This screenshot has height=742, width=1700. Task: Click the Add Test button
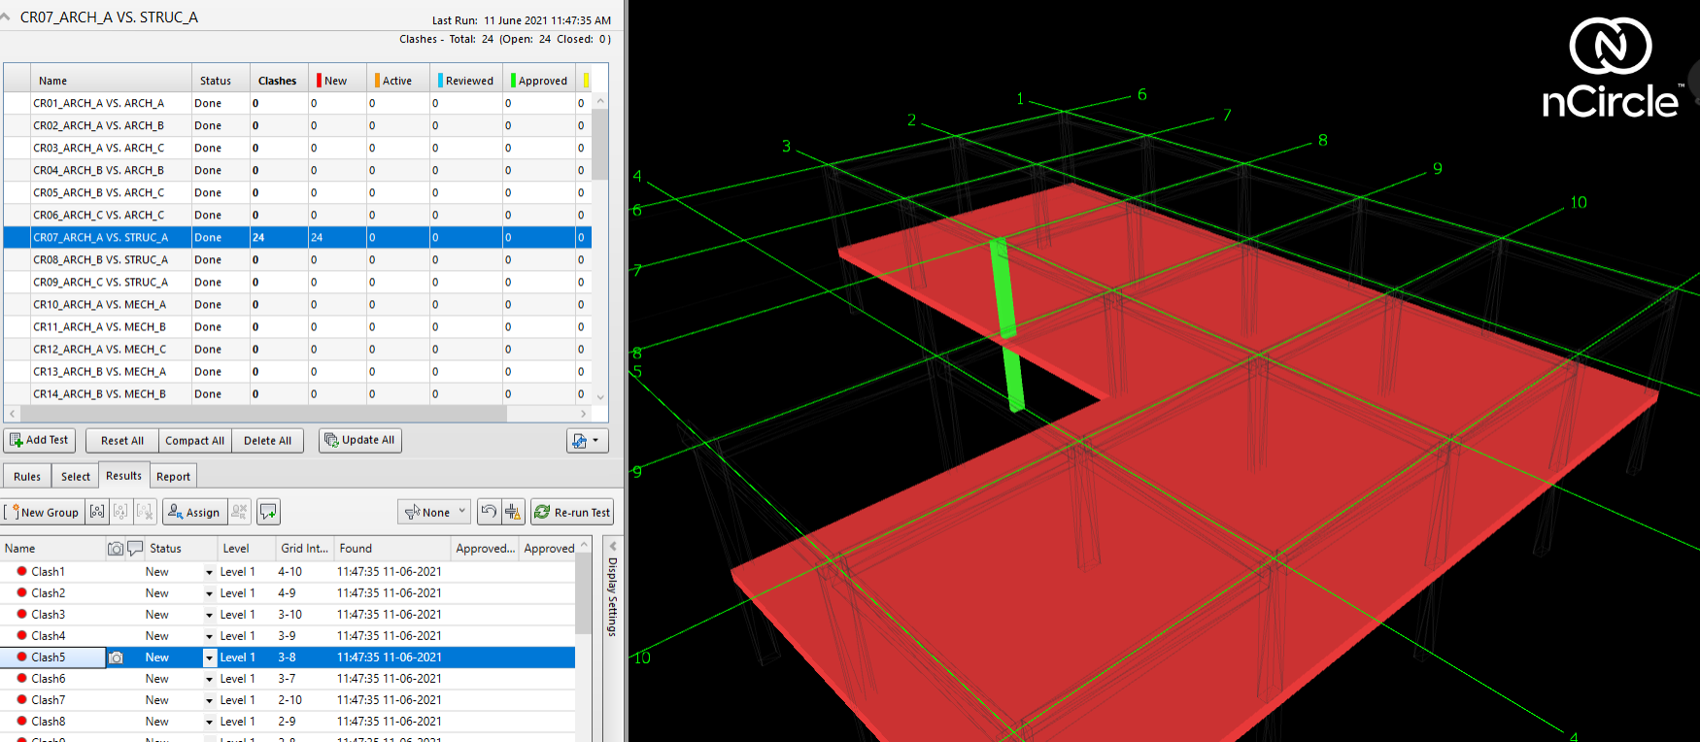coord(40,440)
